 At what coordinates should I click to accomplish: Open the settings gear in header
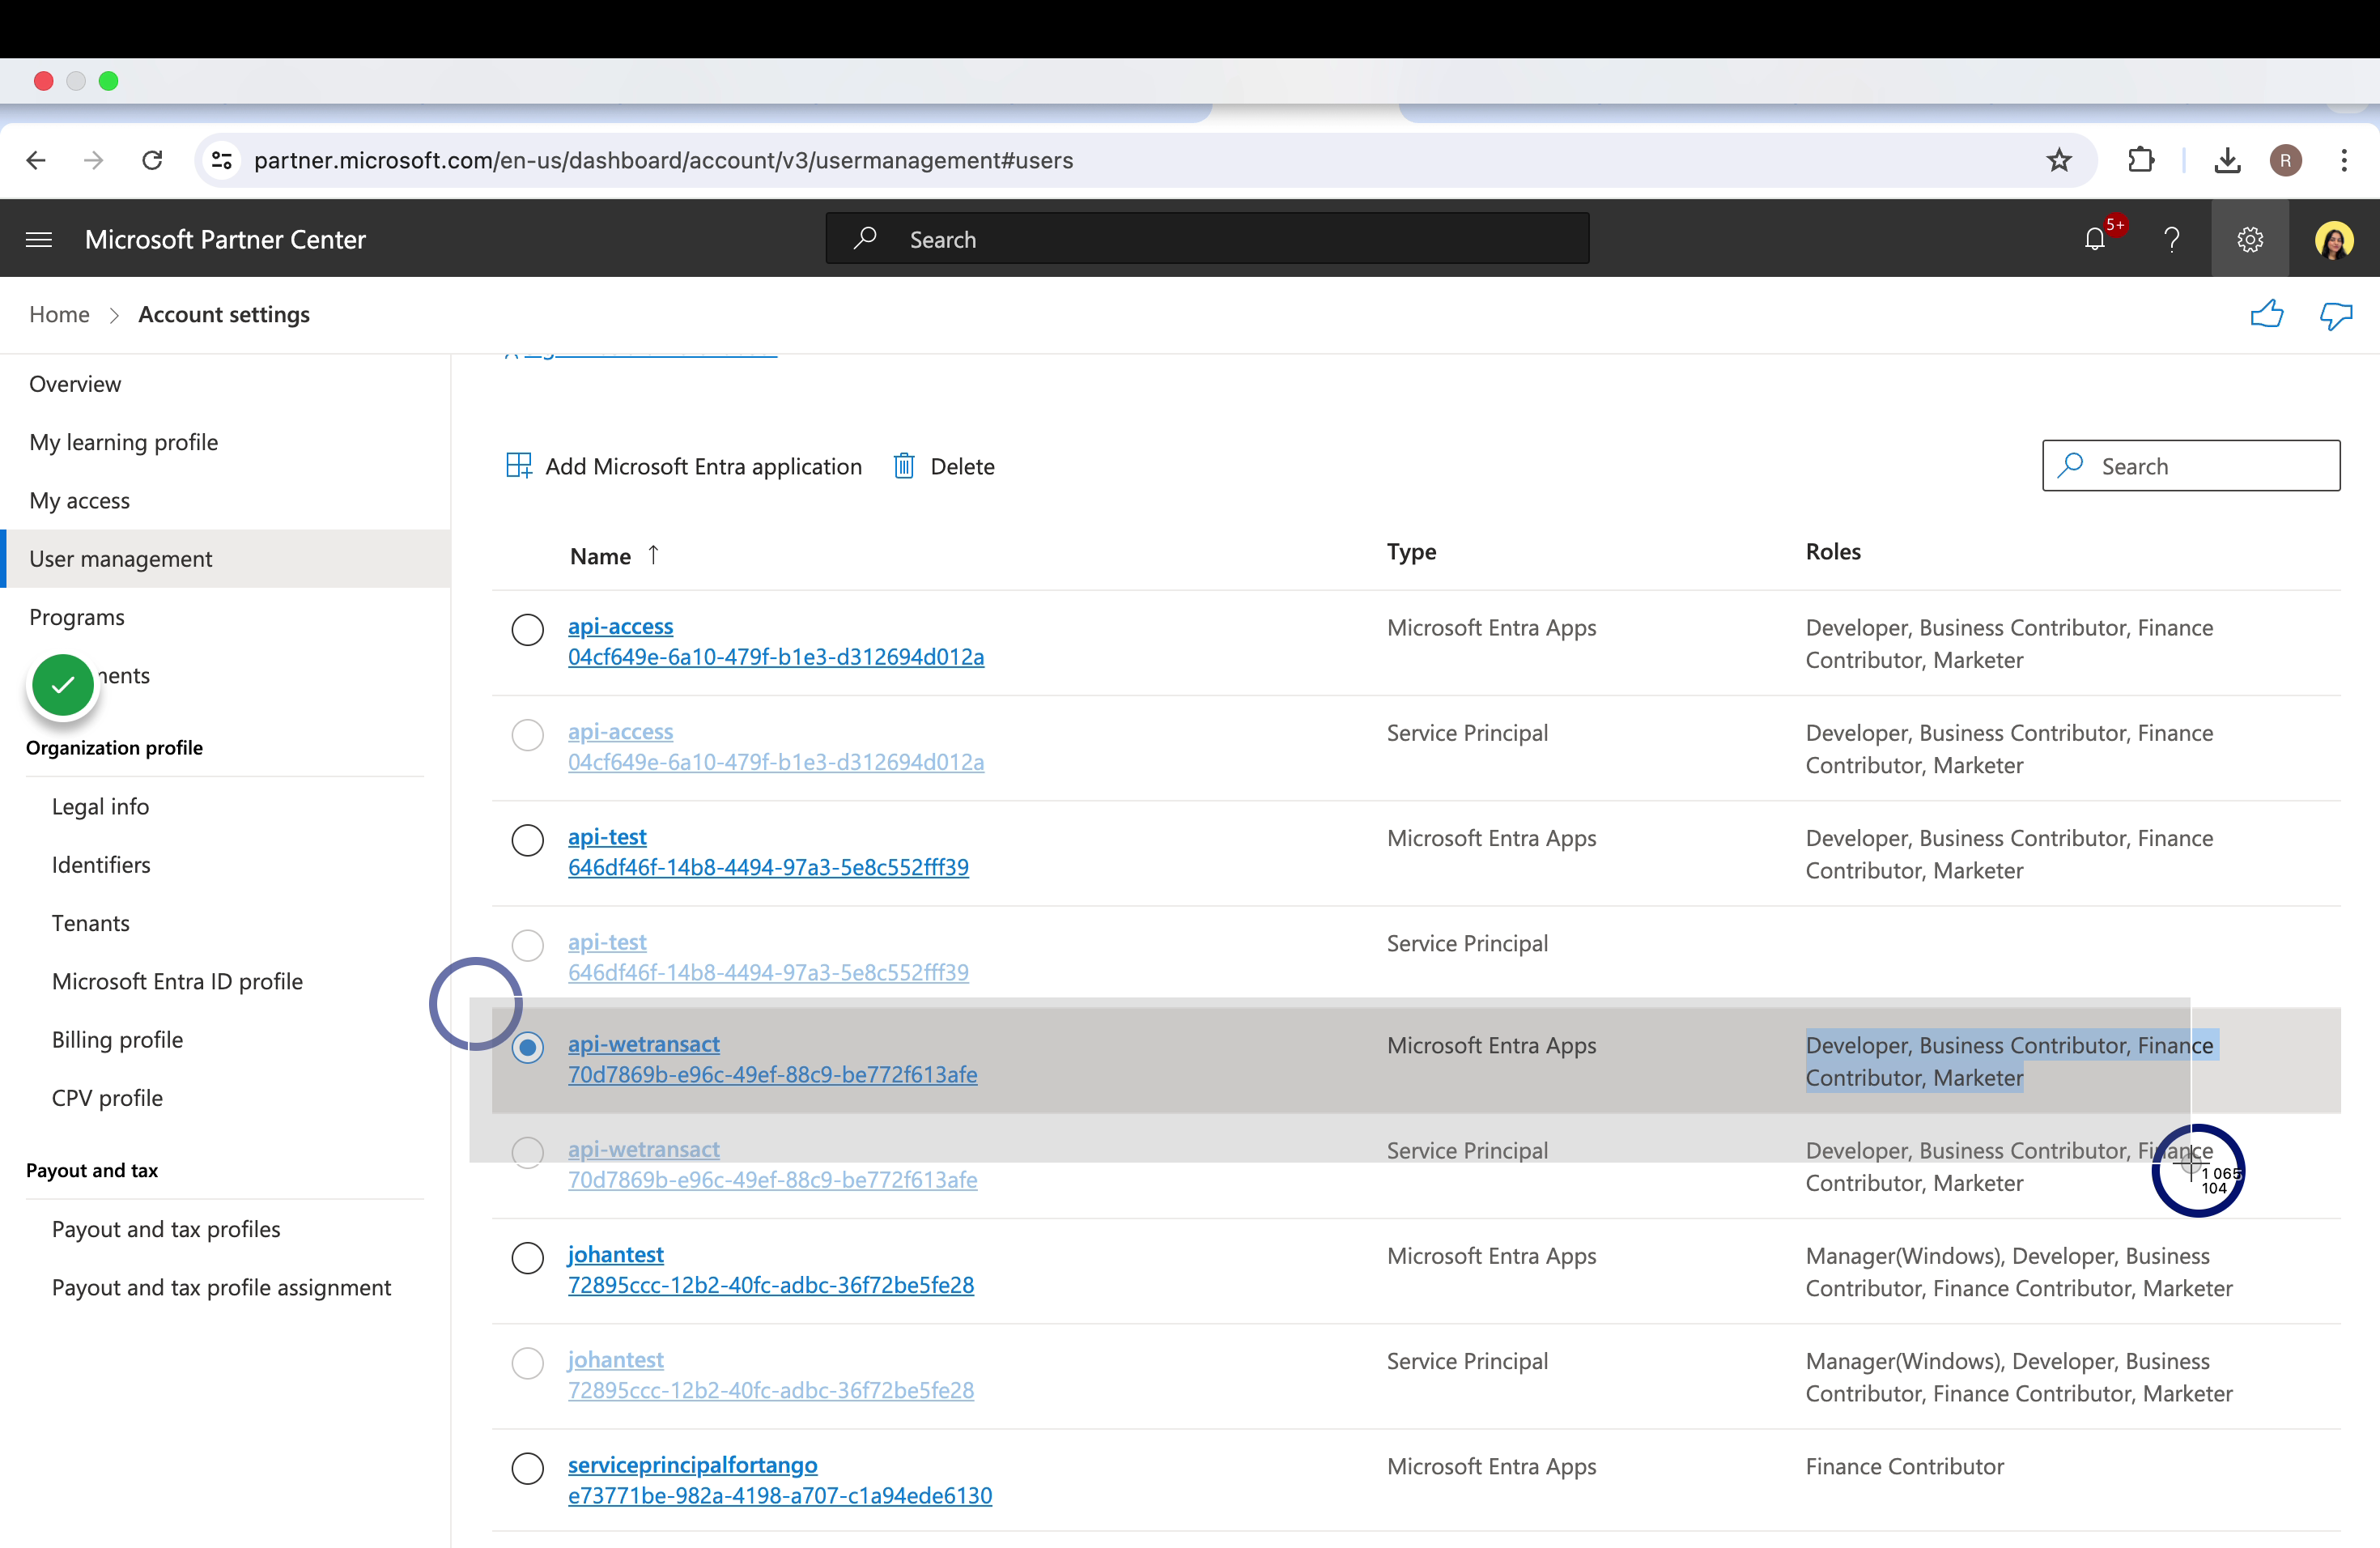tap(2250, 239)
